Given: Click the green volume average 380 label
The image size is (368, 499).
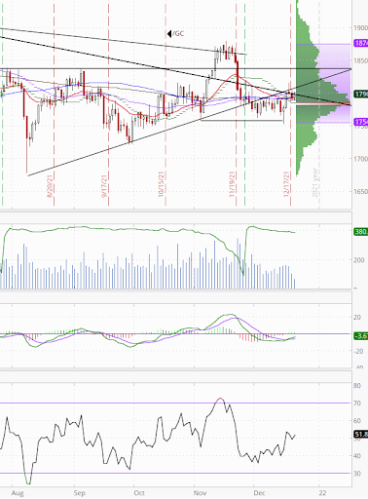Looking at the screenshot, I should click(361, 232).
